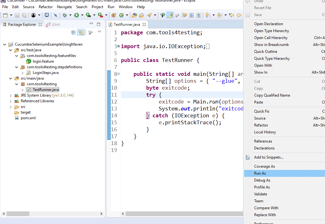
Task: Collapse the src/test/java folder
Action: [x=11, y=50]
